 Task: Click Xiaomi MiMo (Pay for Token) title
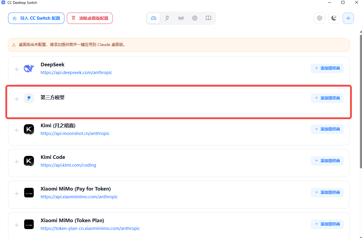click(76, 189)
